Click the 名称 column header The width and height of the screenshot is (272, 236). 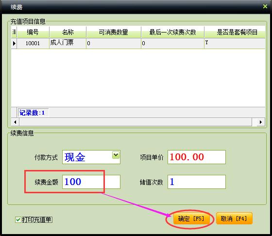point(68,32)
